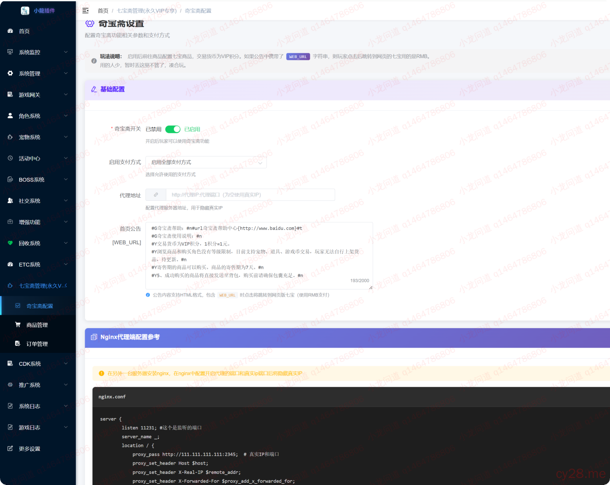Click the green heart 回收系统 icon
This screenshot has height=485, width=610.
tap(10, 243)
